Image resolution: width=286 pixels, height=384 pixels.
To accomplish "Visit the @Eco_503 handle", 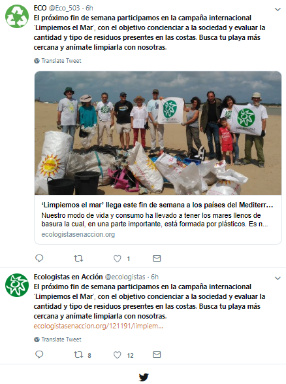I will point(64,8).
